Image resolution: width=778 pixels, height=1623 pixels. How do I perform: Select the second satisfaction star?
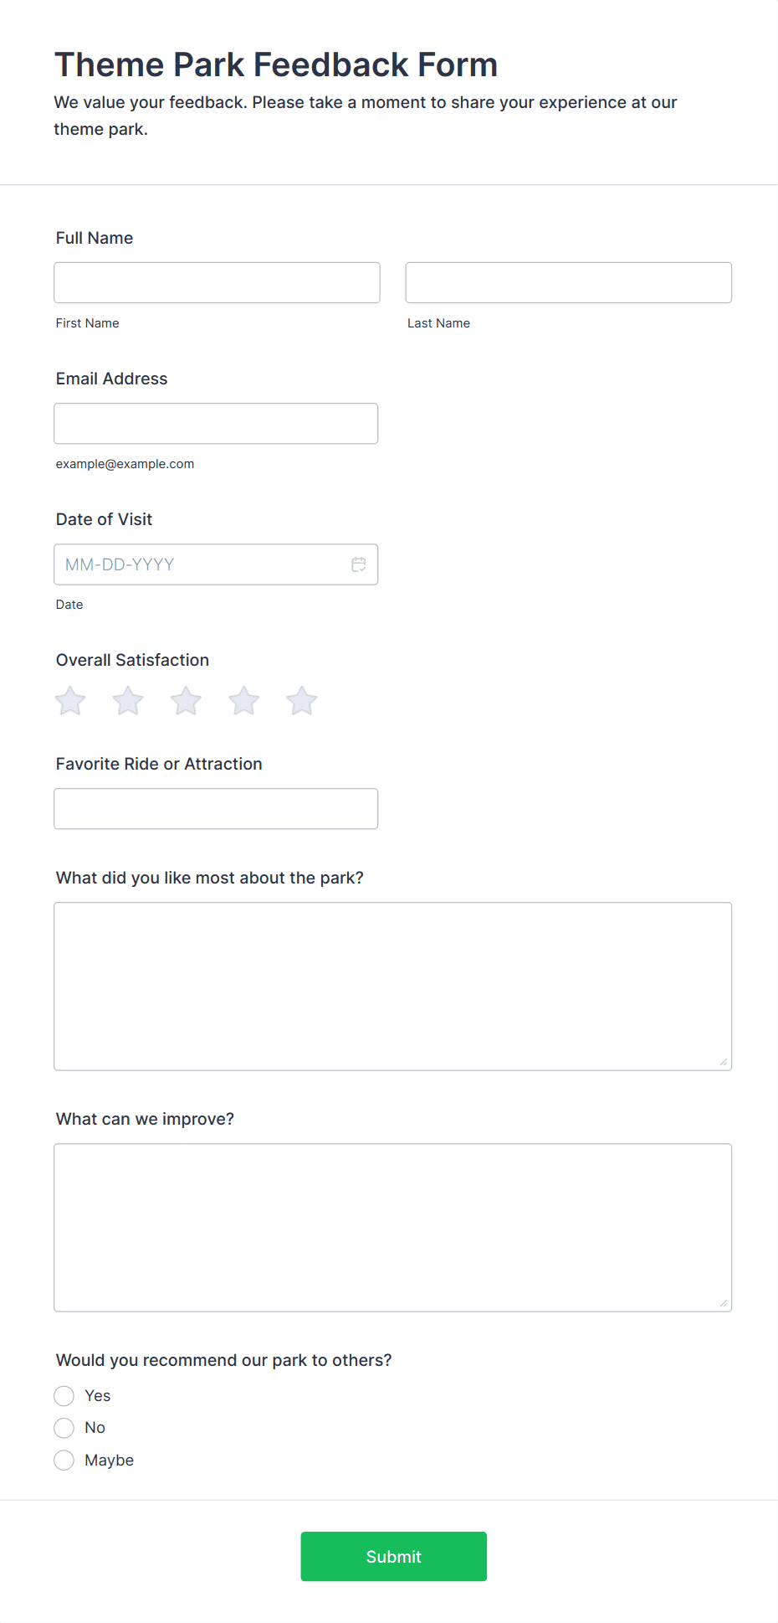[128, 701]
